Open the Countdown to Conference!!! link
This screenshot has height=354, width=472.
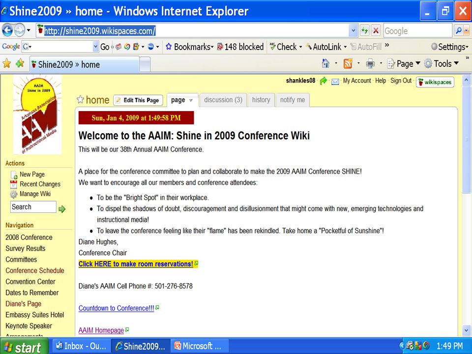tap(116, 308)
